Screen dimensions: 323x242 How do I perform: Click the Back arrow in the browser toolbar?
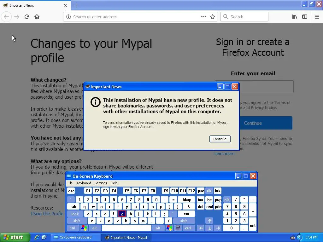[x=6, y=17]
